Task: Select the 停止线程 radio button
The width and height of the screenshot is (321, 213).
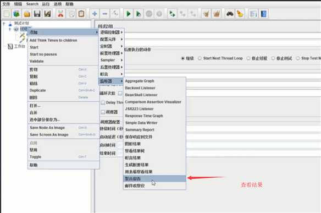Action: (248, 58)
